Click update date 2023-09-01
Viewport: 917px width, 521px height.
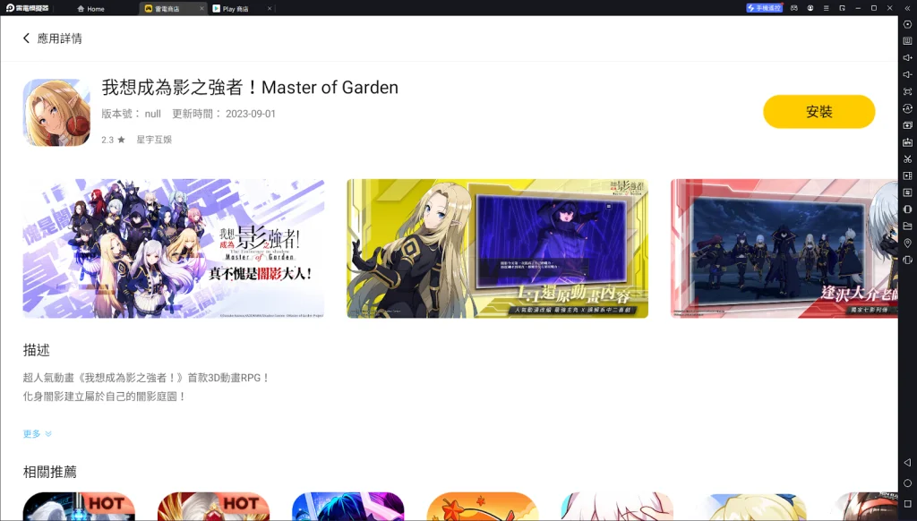(251, 114)
